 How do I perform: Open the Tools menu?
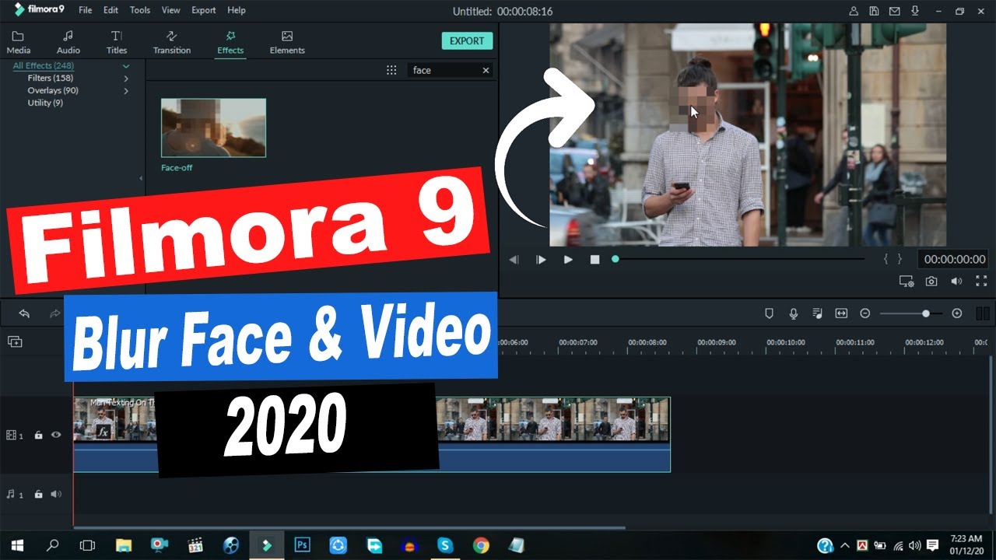point(140,10)
